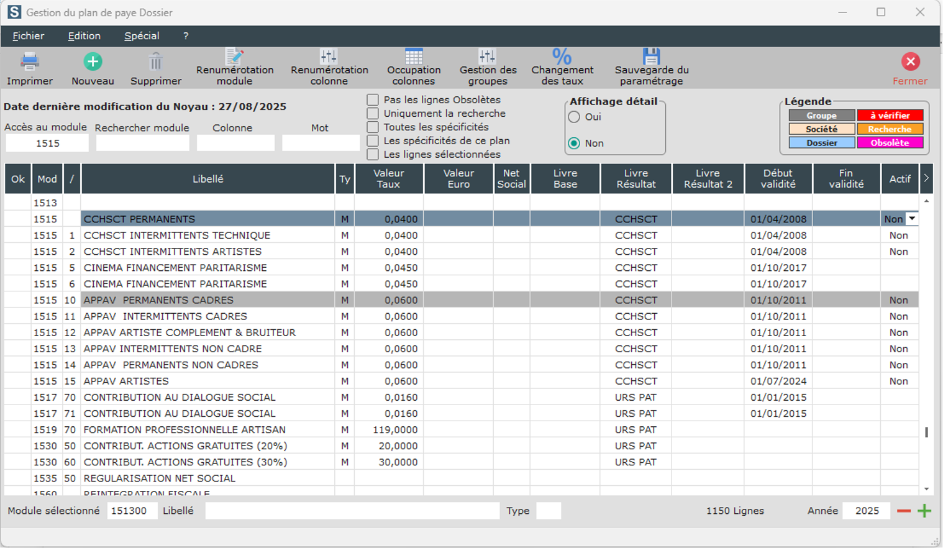Click the Imprimer printer icon
Image resolution: width=943 pixels, height=548 pixels.
point(30,62)
